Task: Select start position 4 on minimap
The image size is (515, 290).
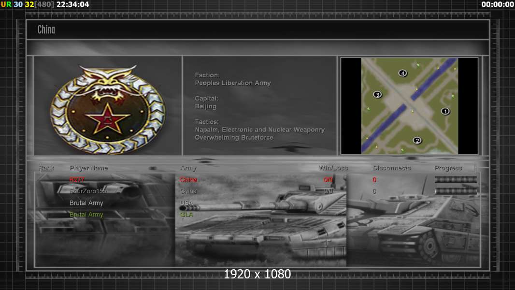Action: pos(402,73)
